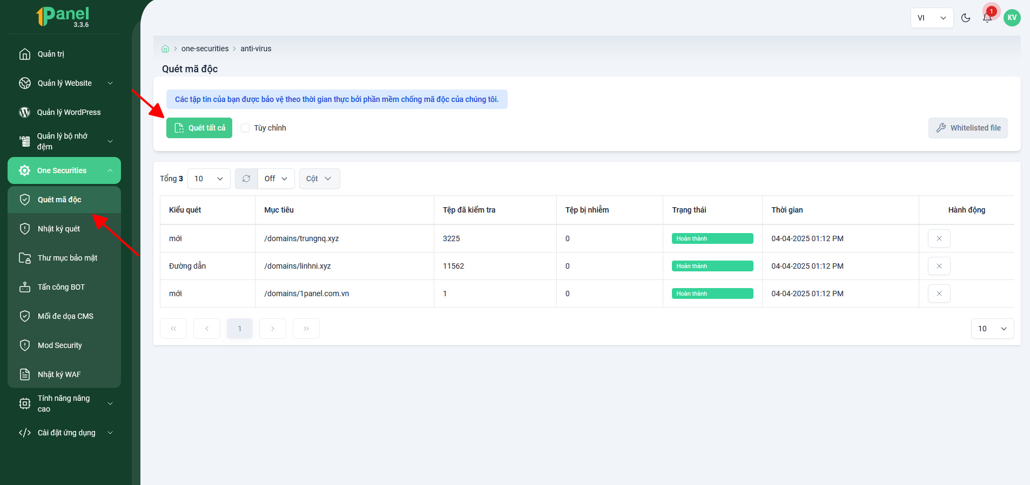Viewport: 1030px width, 485px height.
Task: Refresh the scan results table
Action: tap(246, 179)
